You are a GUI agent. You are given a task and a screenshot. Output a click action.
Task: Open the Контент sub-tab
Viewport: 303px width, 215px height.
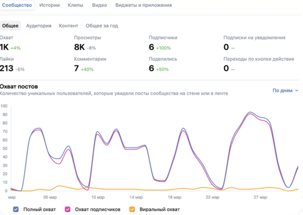[x=68, y=26]
